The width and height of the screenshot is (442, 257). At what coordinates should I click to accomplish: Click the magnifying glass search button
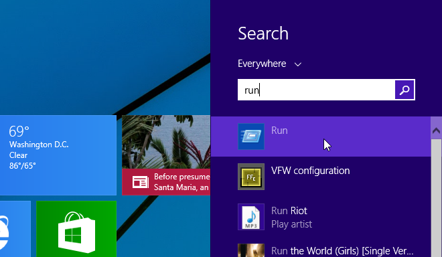404,90
